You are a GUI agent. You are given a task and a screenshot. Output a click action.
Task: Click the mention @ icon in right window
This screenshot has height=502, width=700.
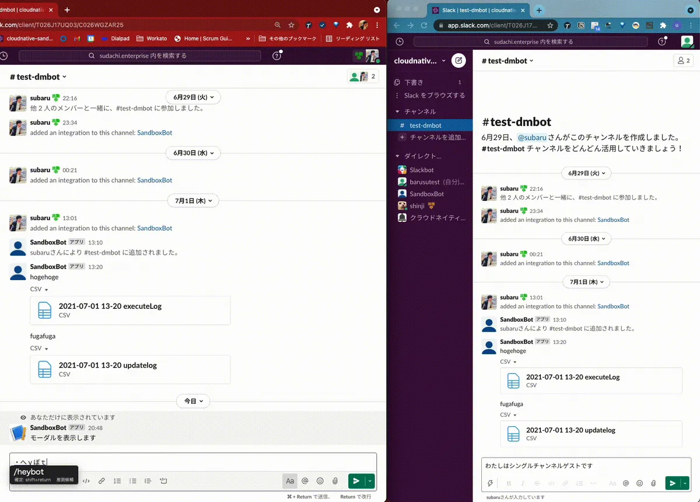pyautogui.click(x=626, y=483)
